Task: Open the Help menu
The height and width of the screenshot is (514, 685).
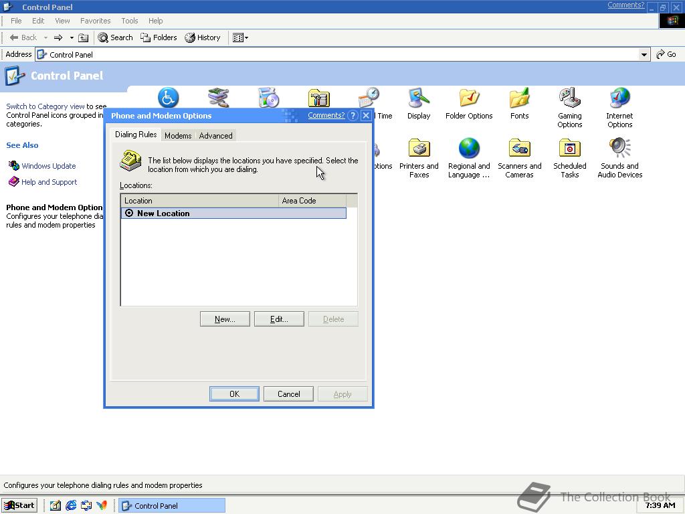Action: pos(155,21)
